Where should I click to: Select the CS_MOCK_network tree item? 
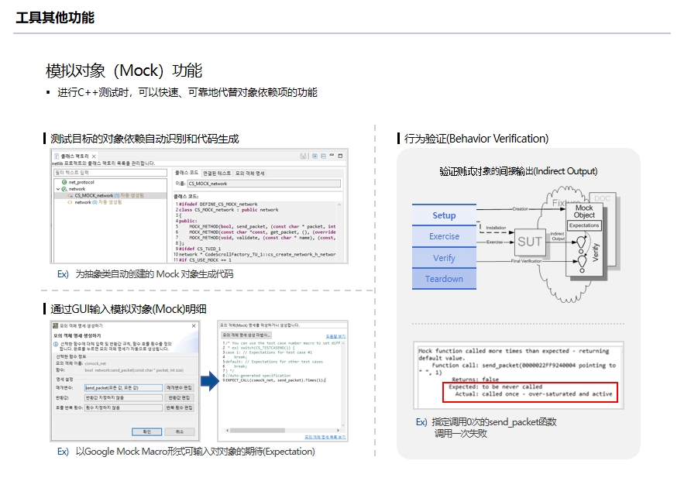tap(110, 195)
